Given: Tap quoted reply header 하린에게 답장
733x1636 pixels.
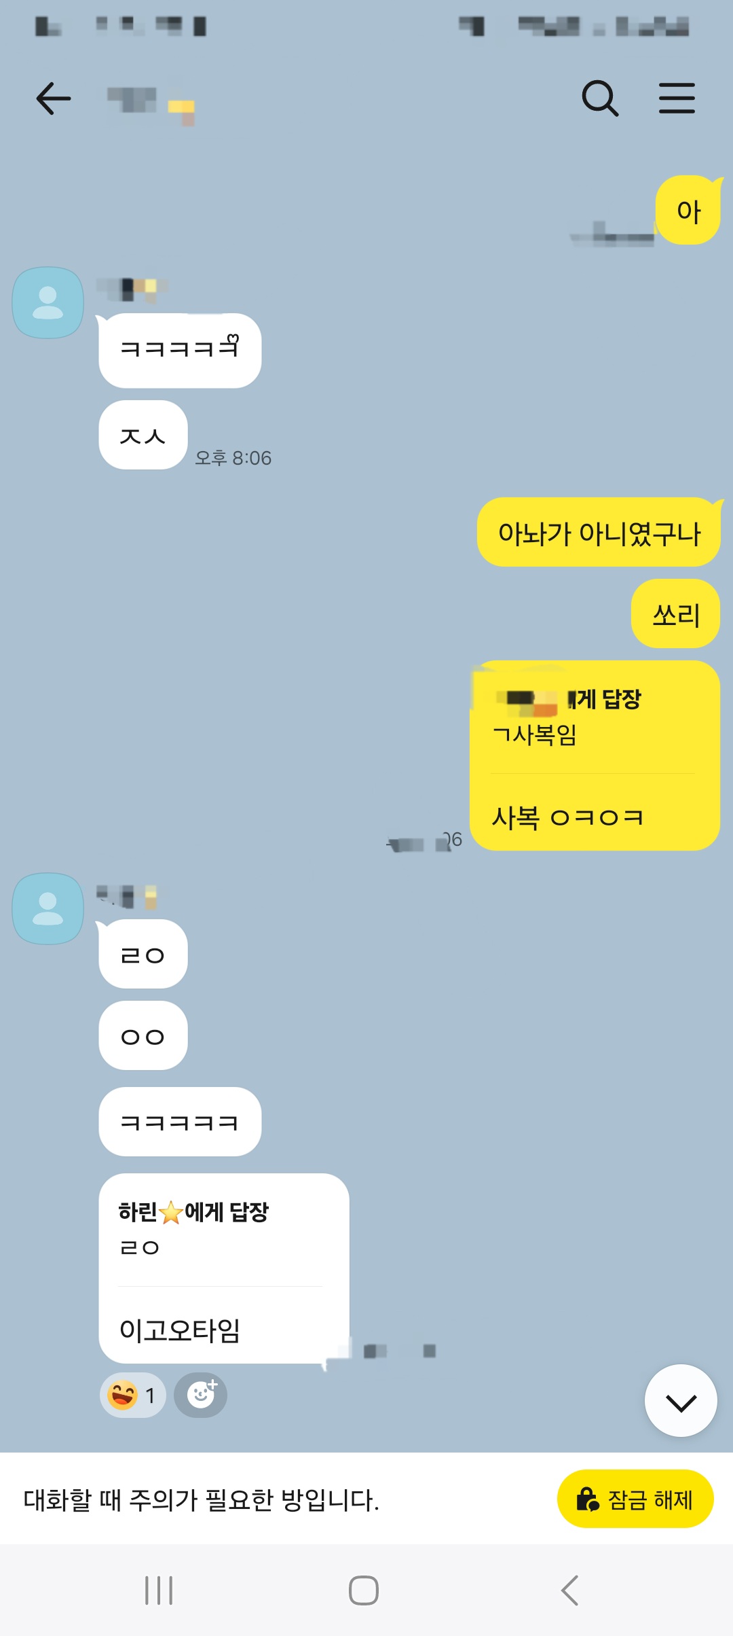Looking at the screenshot, I should pos(193,1212).
